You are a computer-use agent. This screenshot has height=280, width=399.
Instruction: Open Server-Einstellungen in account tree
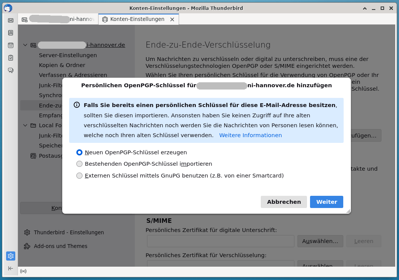(x=68, y=55)
